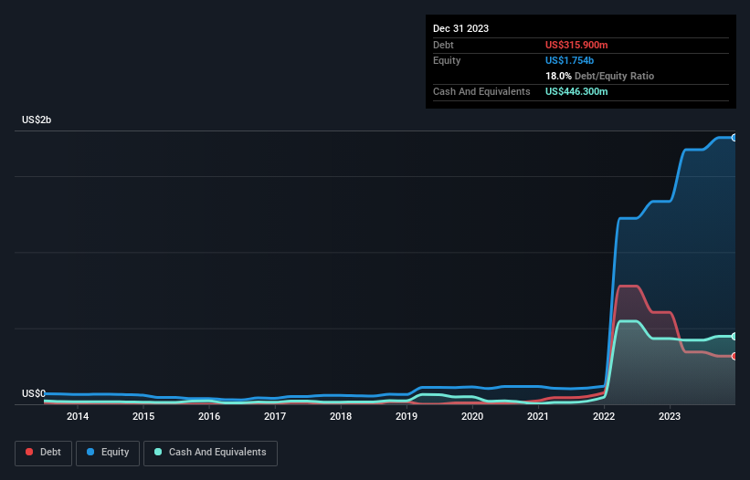Image resolution: width=750 pixels, height=480 pixels.
Task: Click the Debt row label in tooltip
Action: click(443, 45)
